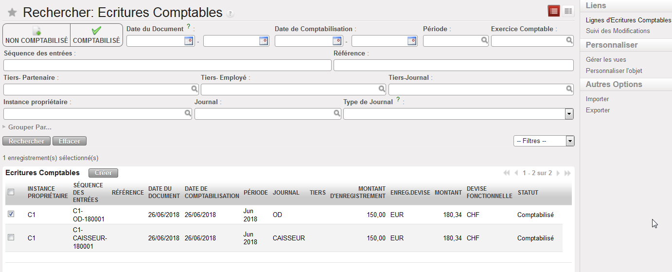The image size is (672, 272).
Task: Switch to list view icon
Action: click(x=553, y=11)
